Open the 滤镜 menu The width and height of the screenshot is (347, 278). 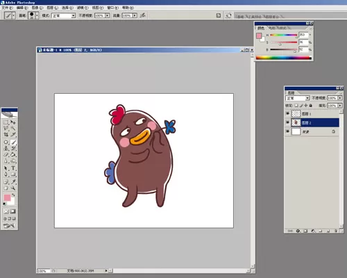coord(83,8)
